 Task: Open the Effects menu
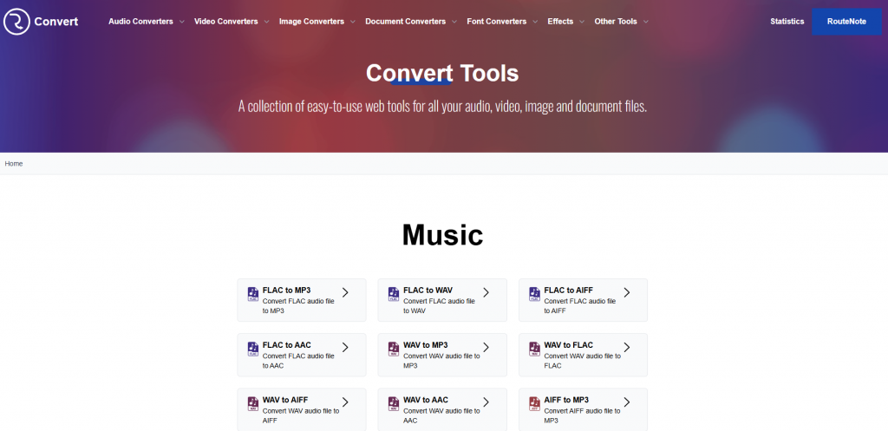565,22
